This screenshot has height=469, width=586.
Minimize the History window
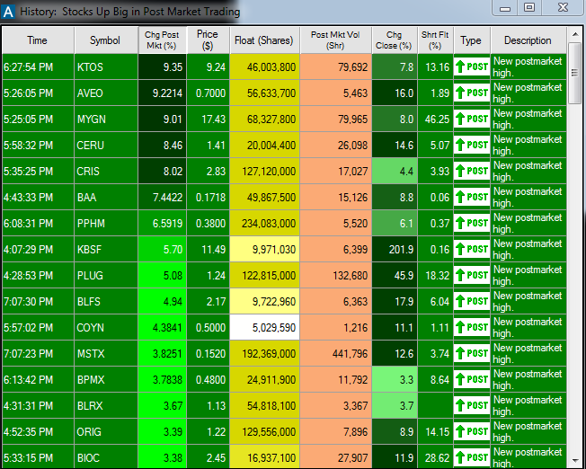(505, 7)
